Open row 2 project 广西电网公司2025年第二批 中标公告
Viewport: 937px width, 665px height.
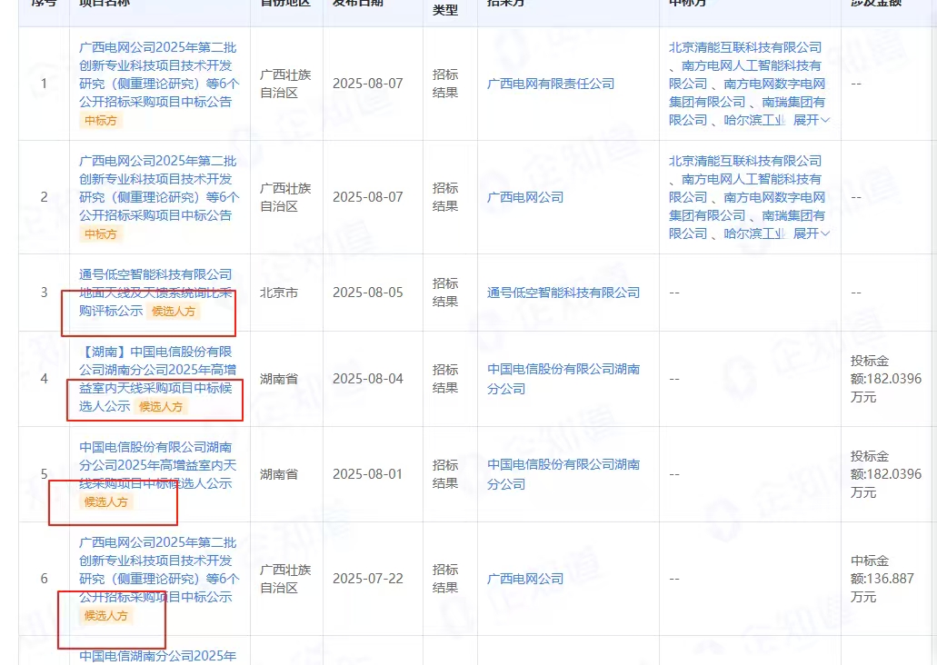159,188
